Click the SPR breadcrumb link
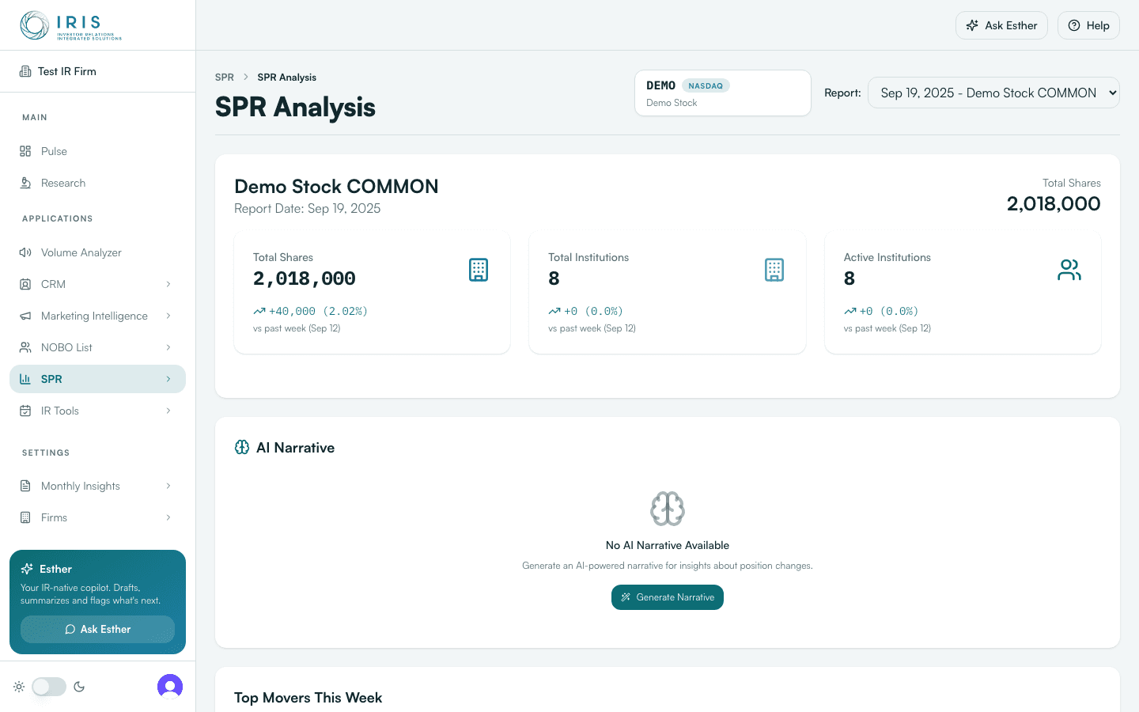This screenshot has width=1139, height=712. (225, 77)
